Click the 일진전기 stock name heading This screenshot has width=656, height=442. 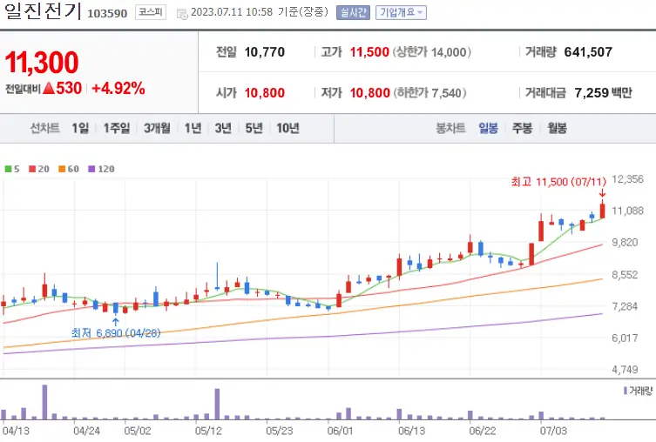pyautogui.click(x=41, y=10)
